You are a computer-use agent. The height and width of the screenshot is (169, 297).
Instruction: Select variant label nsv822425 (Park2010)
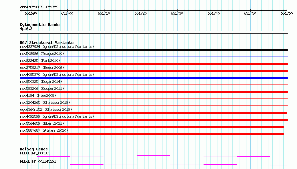click(40, 61)
